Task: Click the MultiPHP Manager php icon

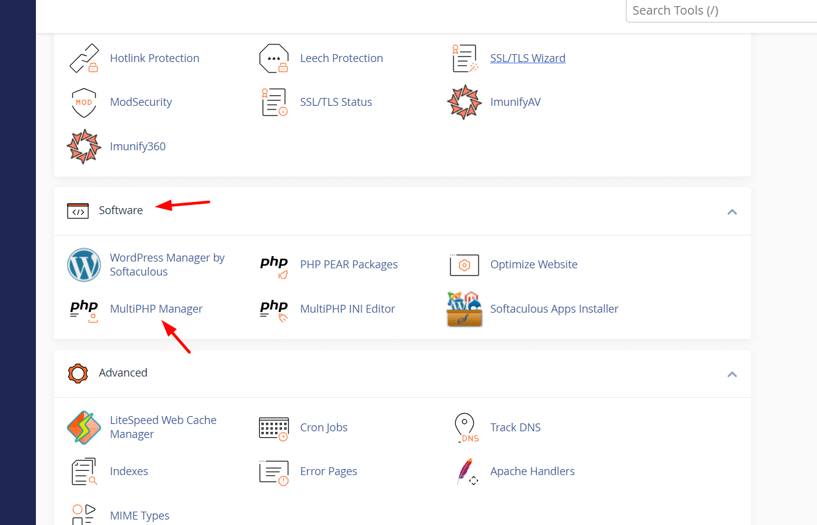Action: pyautogui.click(x=84, y=310)
